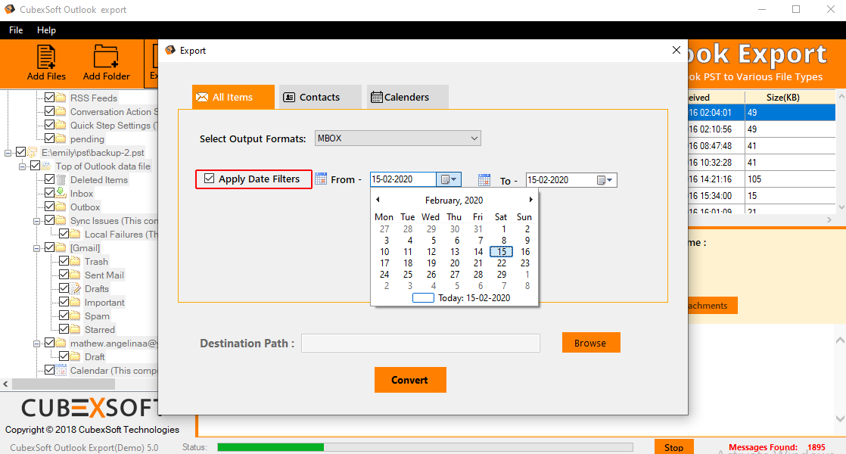Image resolution: width=846 pixels, height=454 pixels.
Task: Click the Add Folder toolbar icon
Action: 106,58
